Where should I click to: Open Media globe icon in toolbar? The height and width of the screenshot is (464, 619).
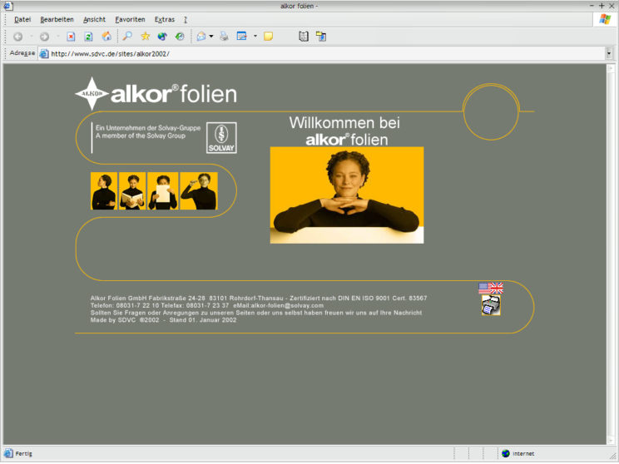click(162, 37)
